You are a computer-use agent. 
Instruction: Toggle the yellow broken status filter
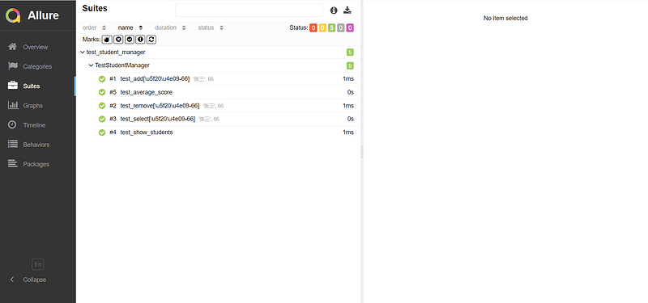[x=322, y=28]
